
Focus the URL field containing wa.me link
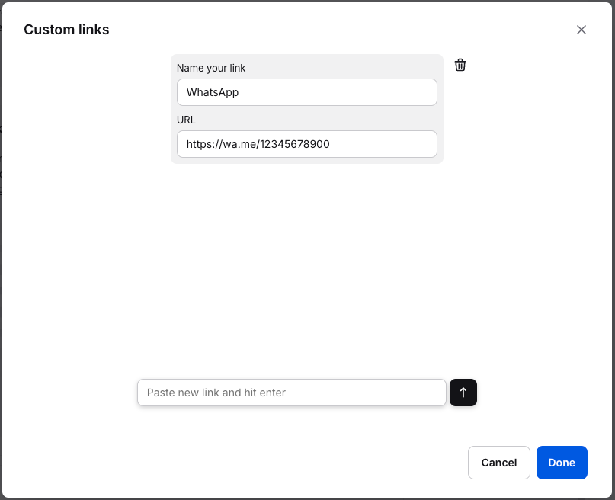(306, 144)
